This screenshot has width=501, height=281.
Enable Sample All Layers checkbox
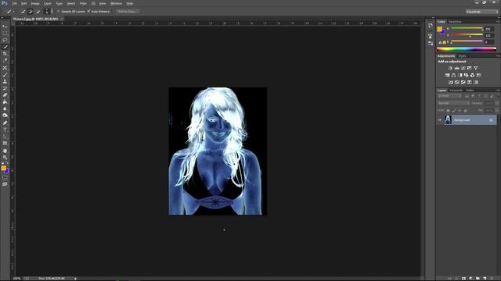(59, 12)
